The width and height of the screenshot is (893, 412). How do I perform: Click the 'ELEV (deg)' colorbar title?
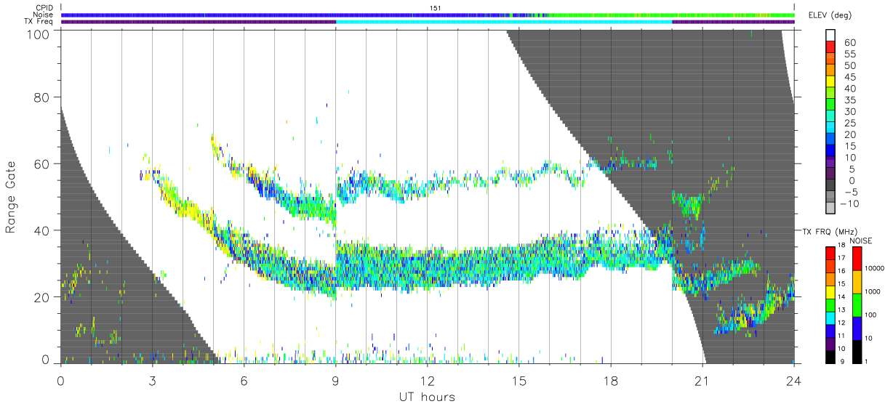(830, 15)
